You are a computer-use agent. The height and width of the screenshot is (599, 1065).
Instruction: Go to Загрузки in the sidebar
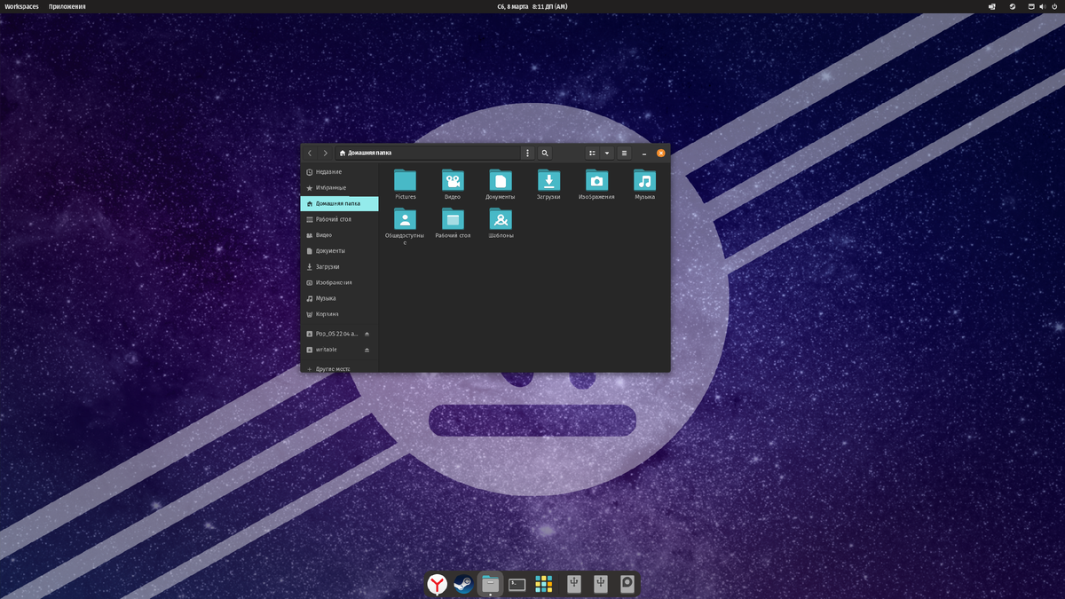pyautogui.click(x=339, y=266)
